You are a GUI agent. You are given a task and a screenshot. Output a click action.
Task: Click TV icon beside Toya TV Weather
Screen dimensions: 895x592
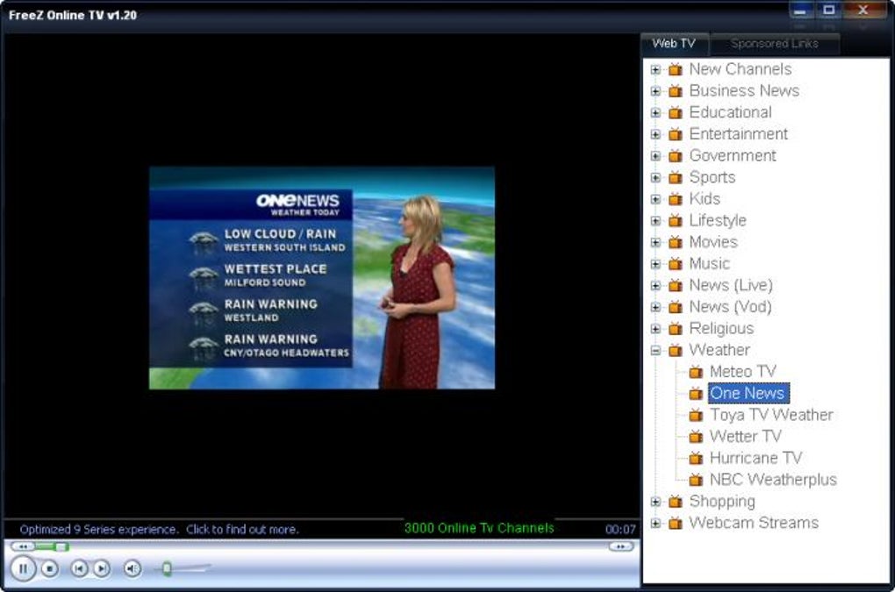(x=695, y=415)
